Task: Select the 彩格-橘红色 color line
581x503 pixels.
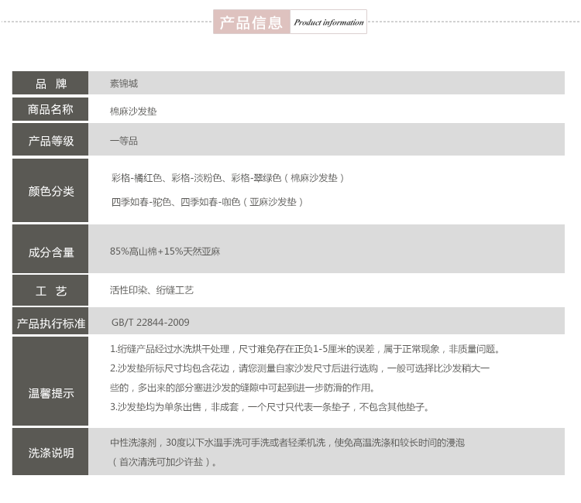Action: [x=228, y=178]
